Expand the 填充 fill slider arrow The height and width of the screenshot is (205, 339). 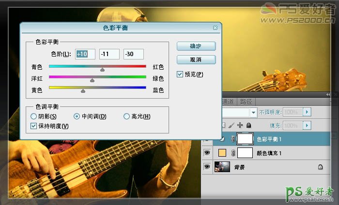[x=307, y=125]
